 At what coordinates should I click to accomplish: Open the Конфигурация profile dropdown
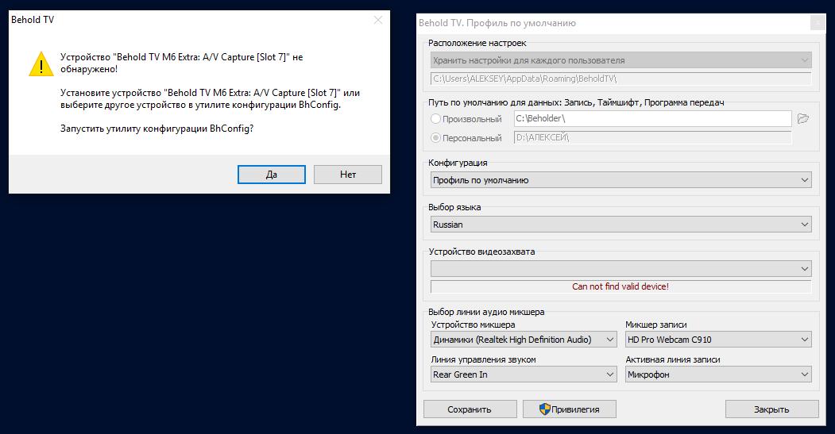click(620, 180)
